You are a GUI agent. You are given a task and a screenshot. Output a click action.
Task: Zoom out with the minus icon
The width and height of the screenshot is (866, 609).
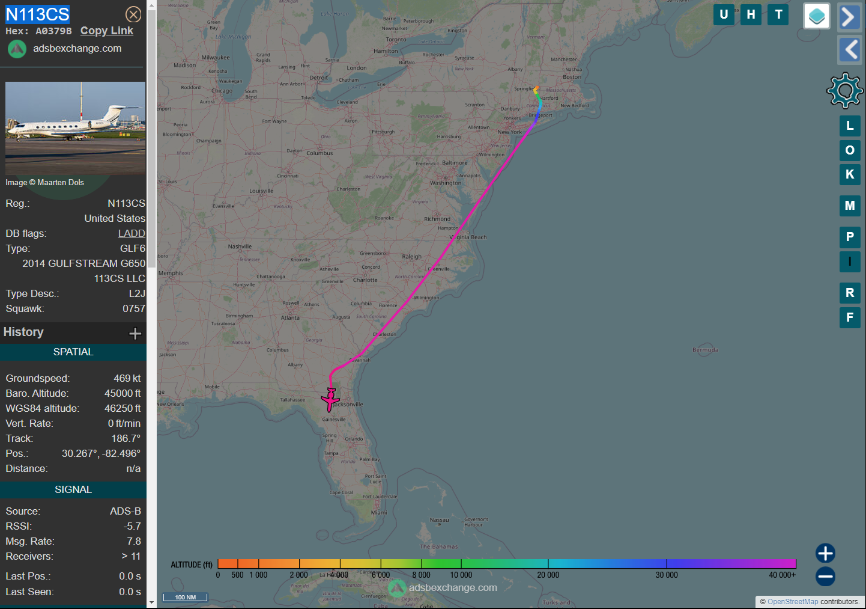click(825, 577)
